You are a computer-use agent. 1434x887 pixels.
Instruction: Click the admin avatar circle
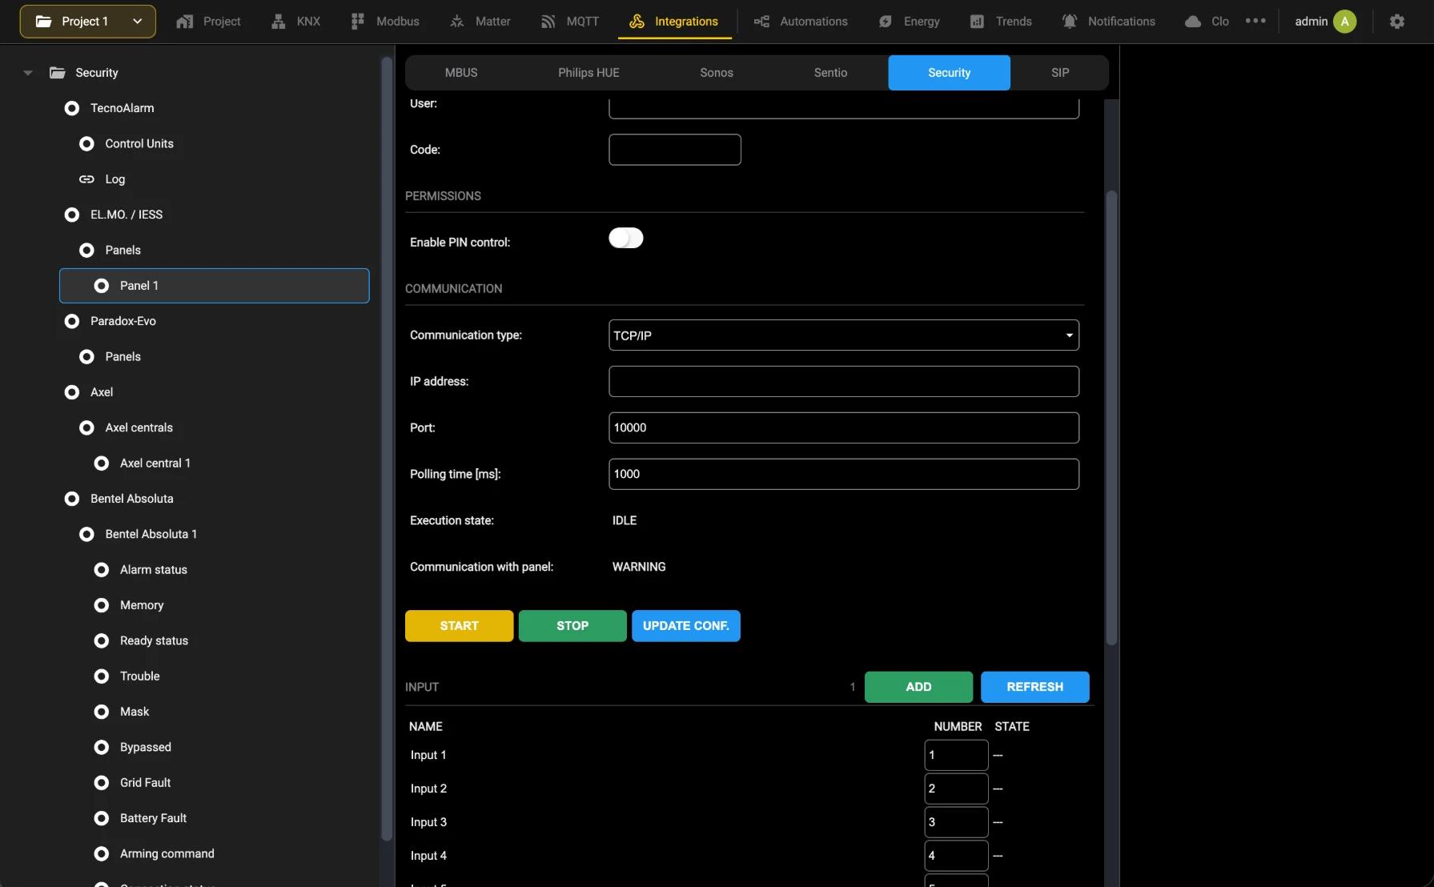1345,22
